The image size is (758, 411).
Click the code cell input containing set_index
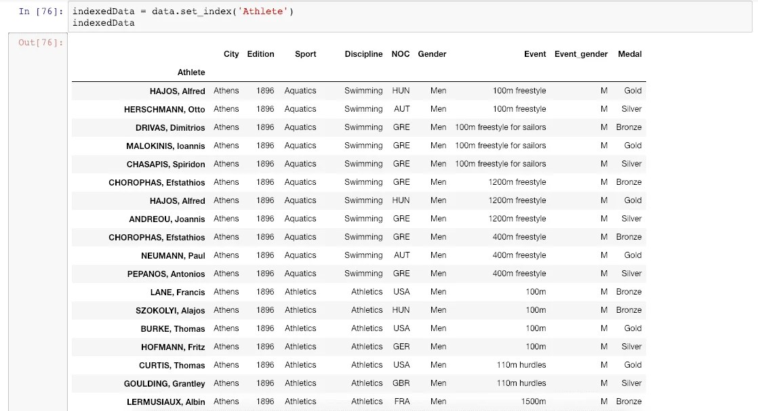click(410, 17)
